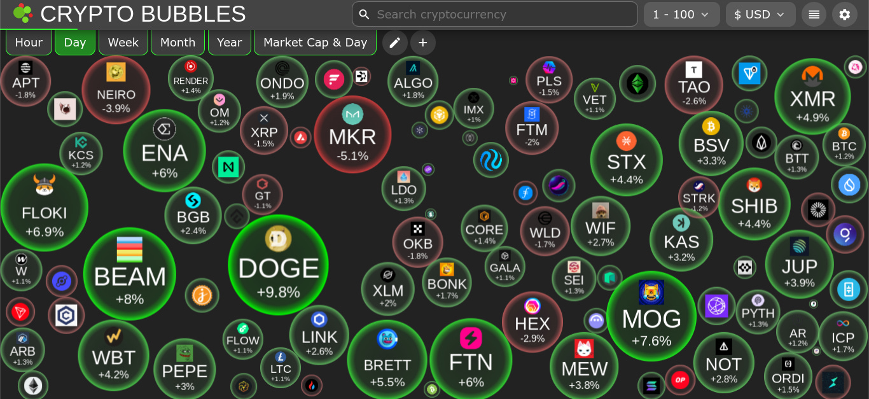The height and width of the screenshot is (399, 869).
Task: Select the WBT bubble
Action: (114, 355)
